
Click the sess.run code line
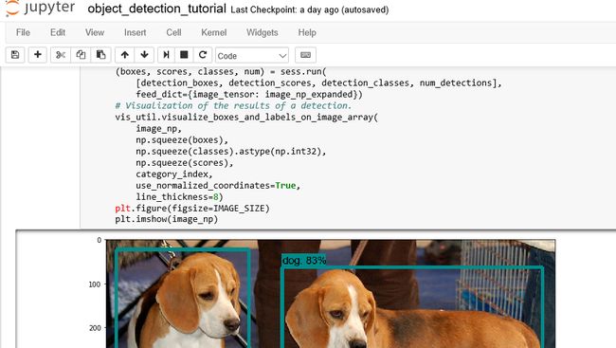click(221, 72)
